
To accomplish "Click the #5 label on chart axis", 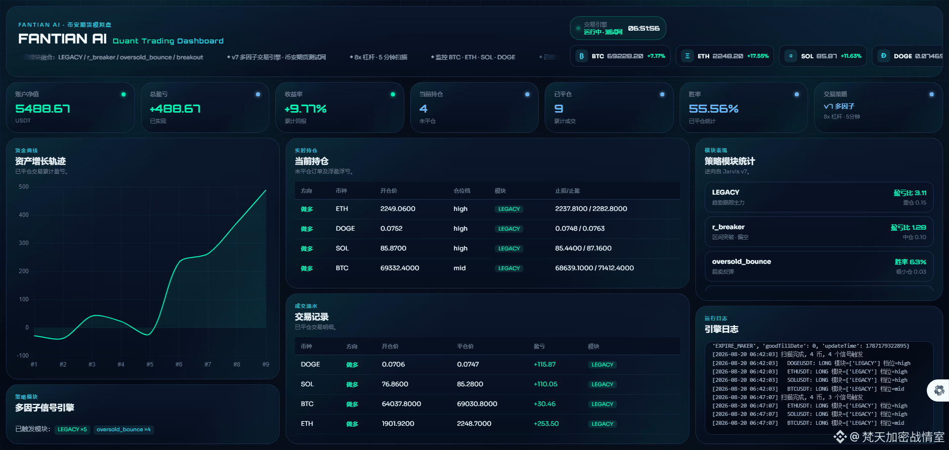I will point(150,365).
